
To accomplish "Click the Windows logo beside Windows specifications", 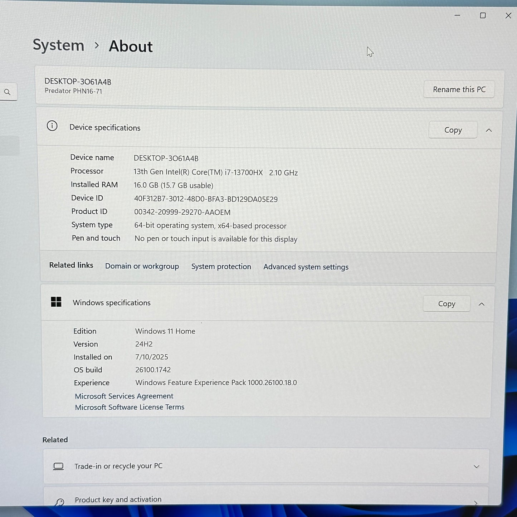I will 56,302.
